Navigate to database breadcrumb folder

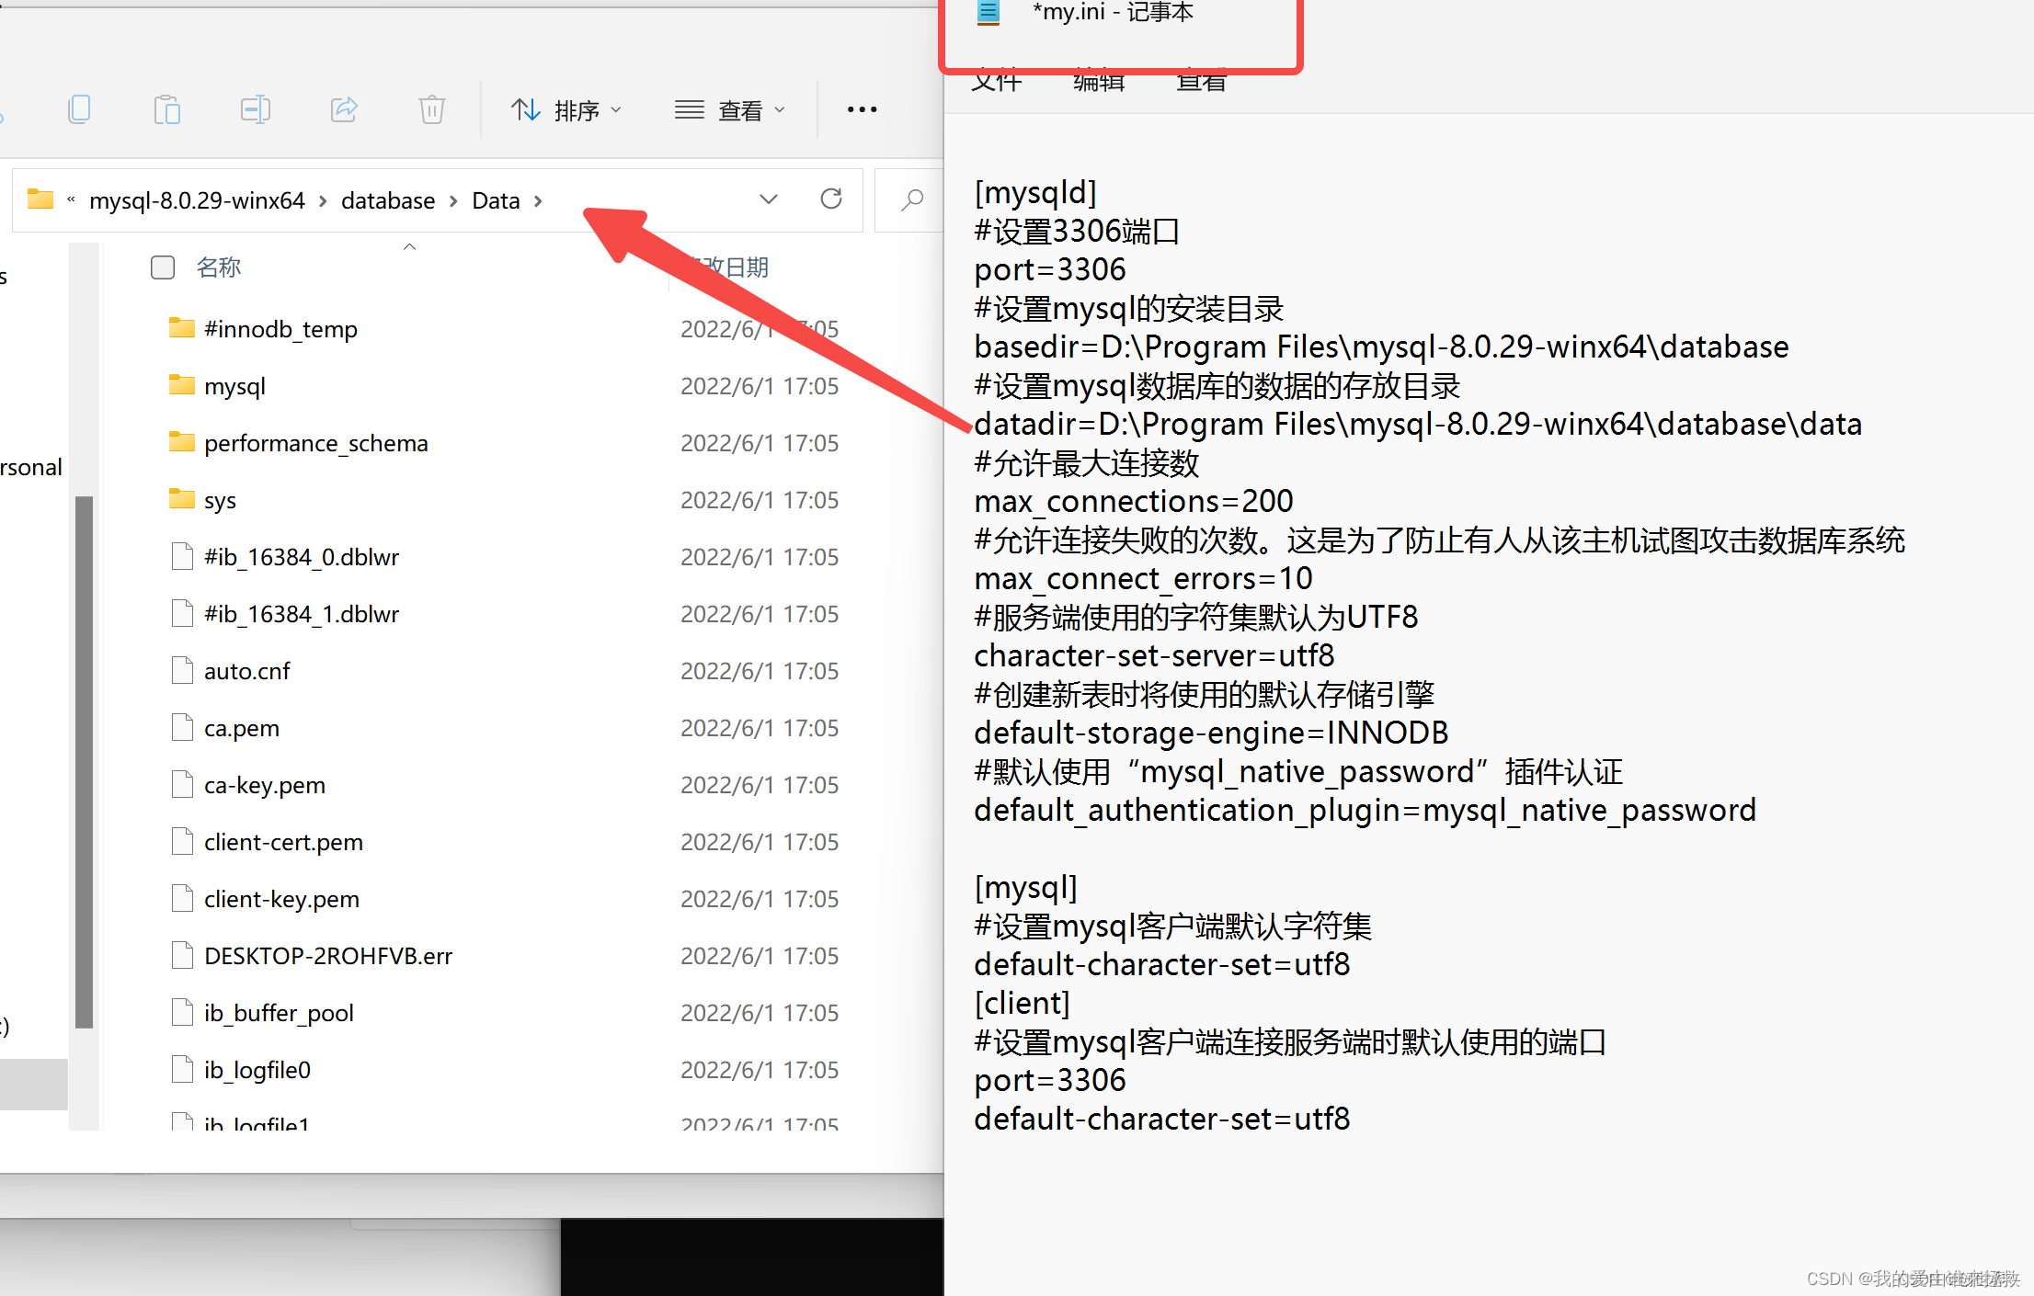[x=388, y=200]
